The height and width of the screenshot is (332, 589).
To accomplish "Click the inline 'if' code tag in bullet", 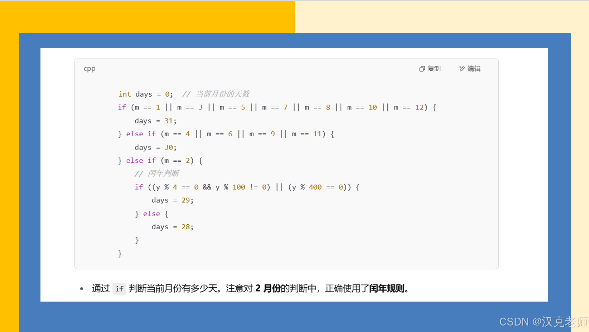I will (119, 289).
